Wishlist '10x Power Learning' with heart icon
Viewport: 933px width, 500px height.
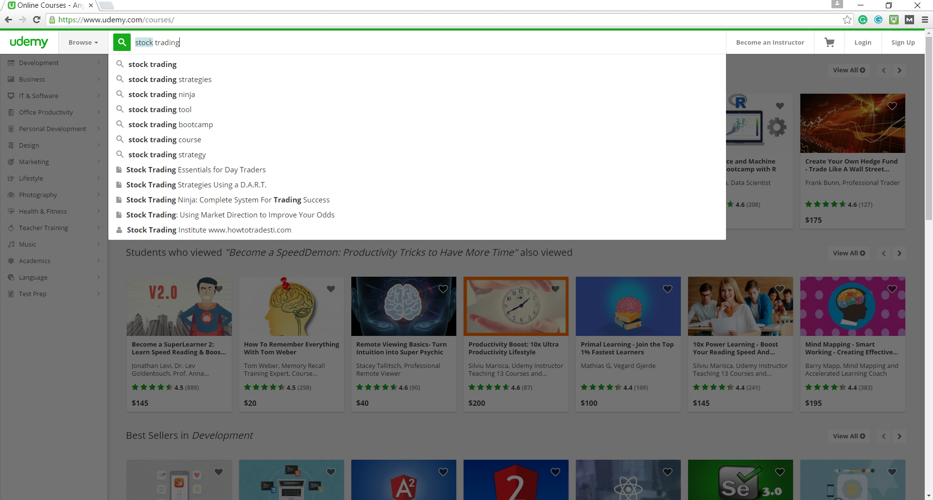pyautogui.click(x=780, y=289)
